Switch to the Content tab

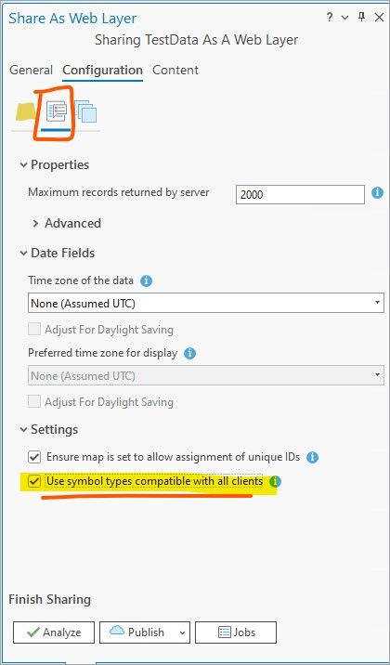tap(175, 70)
